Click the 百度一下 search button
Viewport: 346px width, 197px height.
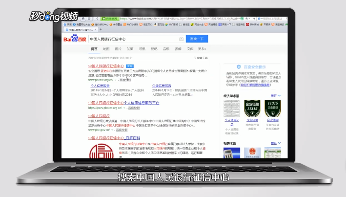coord(197,39)
